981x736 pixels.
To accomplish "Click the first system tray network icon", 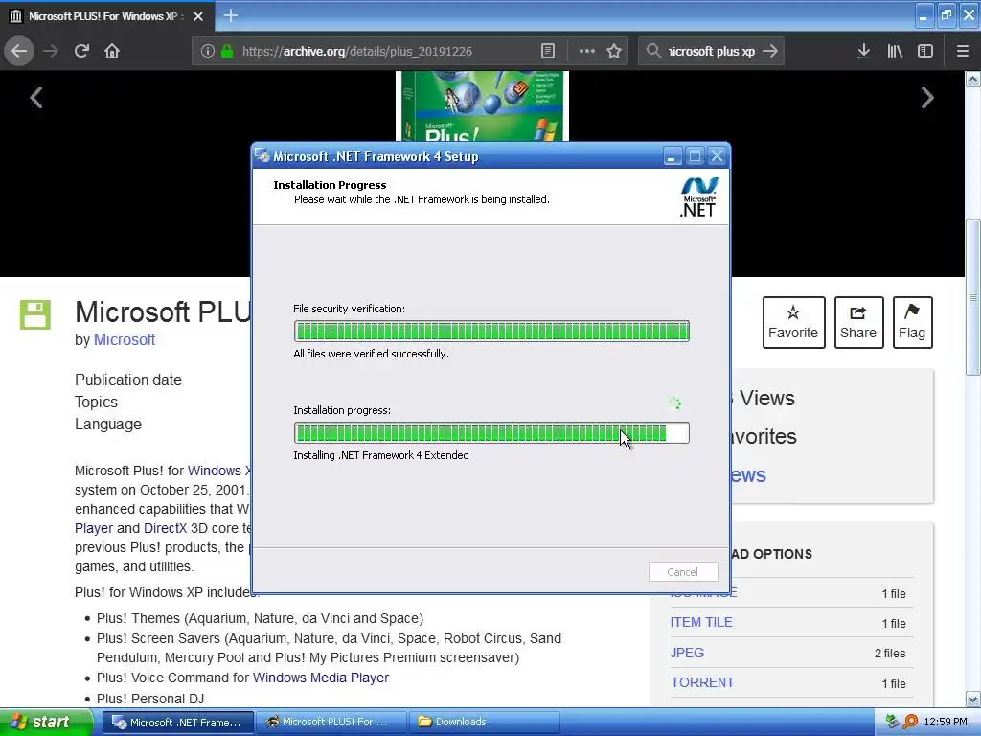I will [x=893, y=723].
